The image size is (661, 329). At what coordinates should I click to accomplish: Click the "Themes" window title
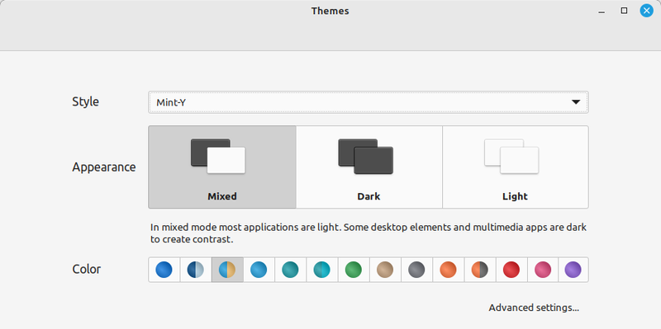coord(330,11)
